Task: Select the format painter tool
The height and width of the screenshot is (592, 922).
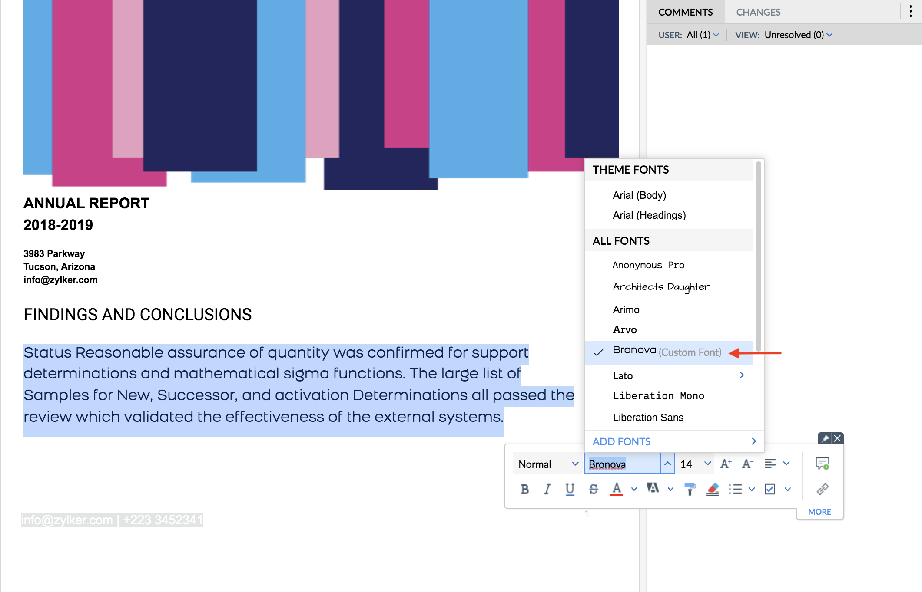Action: pos(690,489)
